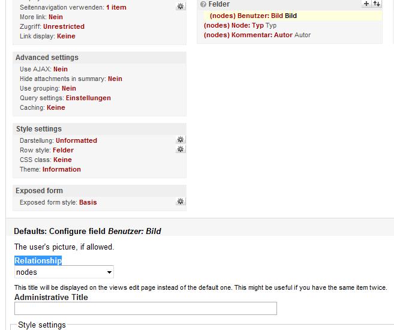Change the Use AJAX setting Nein

click(61, 70)
